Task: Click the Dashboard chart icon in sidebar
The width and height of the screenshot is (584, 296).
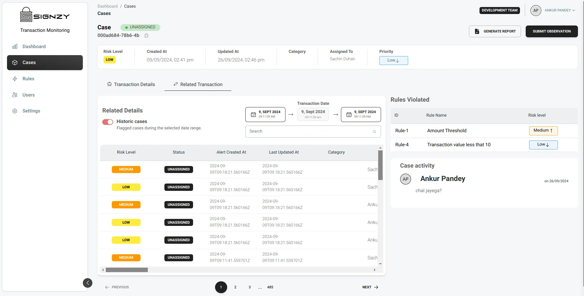Action: coord(15,47)
